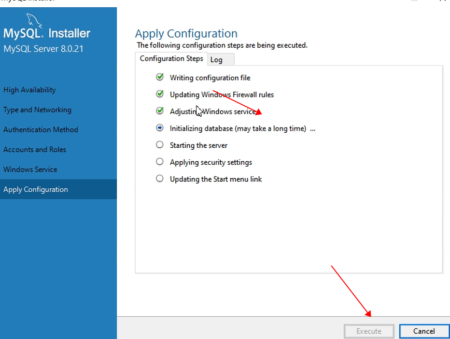Screen dimensions: 450x339
Task: Click 'The following configuration steps are being executed' text
Action: coord(222,45)
